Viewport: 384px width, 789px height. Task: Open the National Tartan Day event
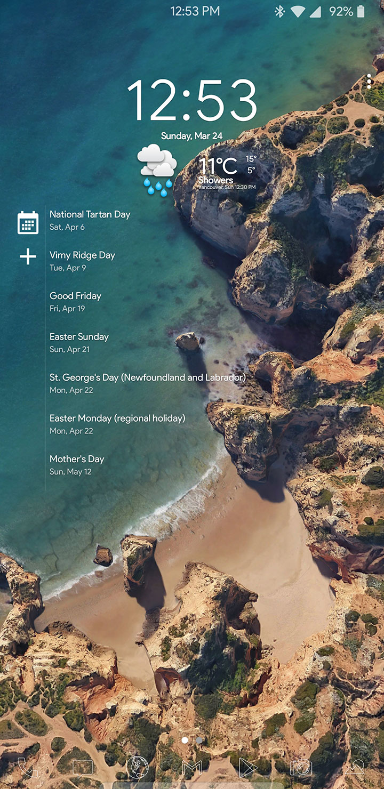pyautogui.click(x=90, y=220)
